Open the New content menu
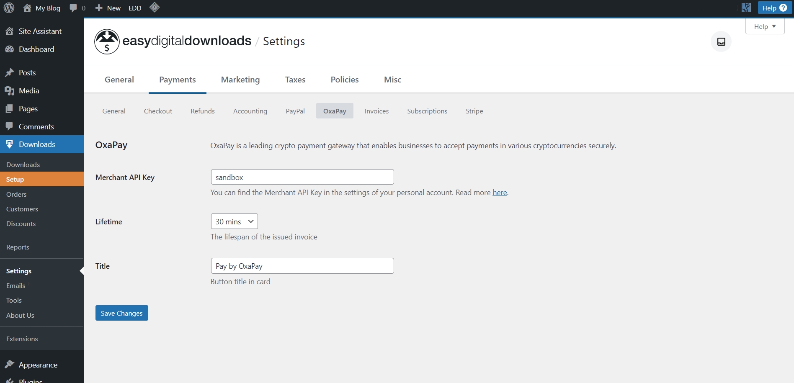 pos(108,8)
